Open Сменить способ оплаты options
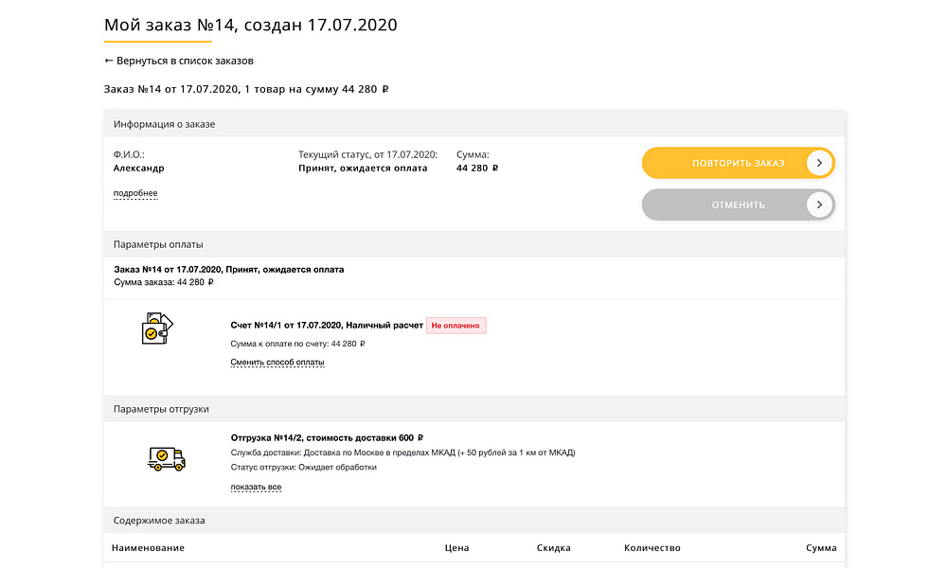 click(277, 362)
